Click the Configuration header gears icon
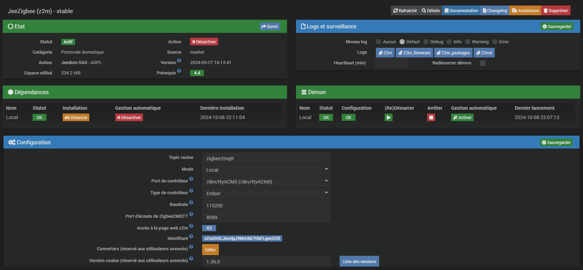The width and height of the screenshot is (583, 270). click(x=12, y=142)
